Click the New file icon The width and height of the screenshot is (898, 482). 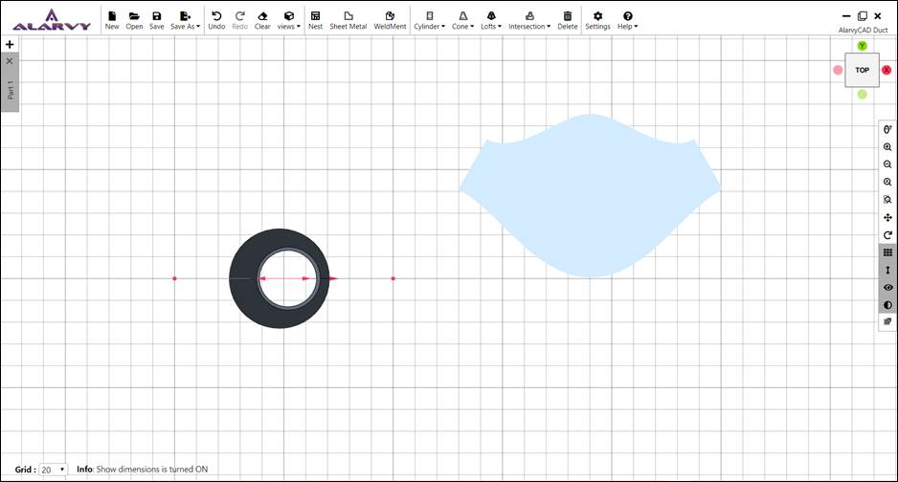(112, 20)
